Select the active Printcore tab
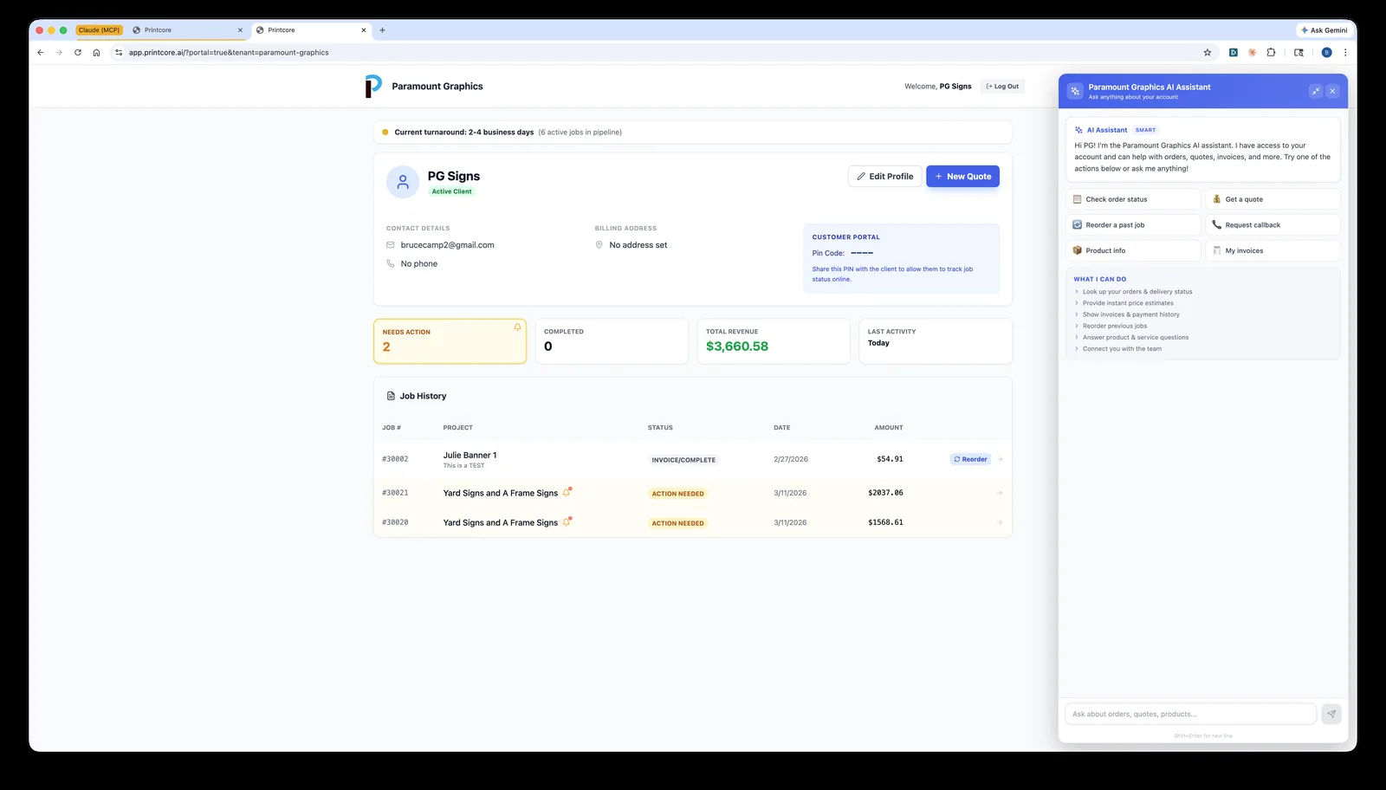Viewport: 1386px width, 790px height. tap(310, 30)
